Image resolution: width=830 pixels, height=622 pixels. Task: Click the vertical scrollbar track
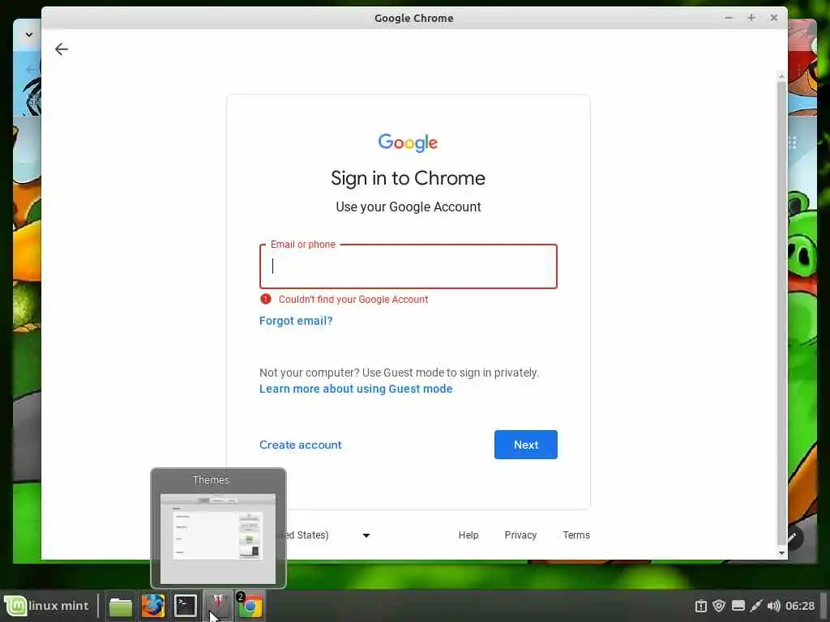tap(781, 312)
